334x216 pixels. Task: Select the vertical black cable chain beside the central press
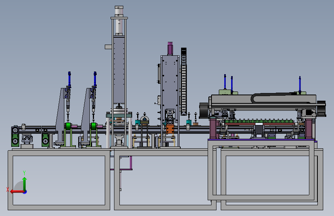tap(184, 81)
